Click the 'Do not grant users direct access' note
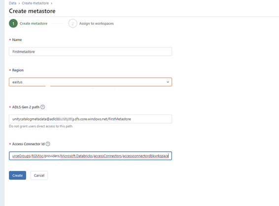The height and width of the screenshot is (206, 279). (41, 126)
